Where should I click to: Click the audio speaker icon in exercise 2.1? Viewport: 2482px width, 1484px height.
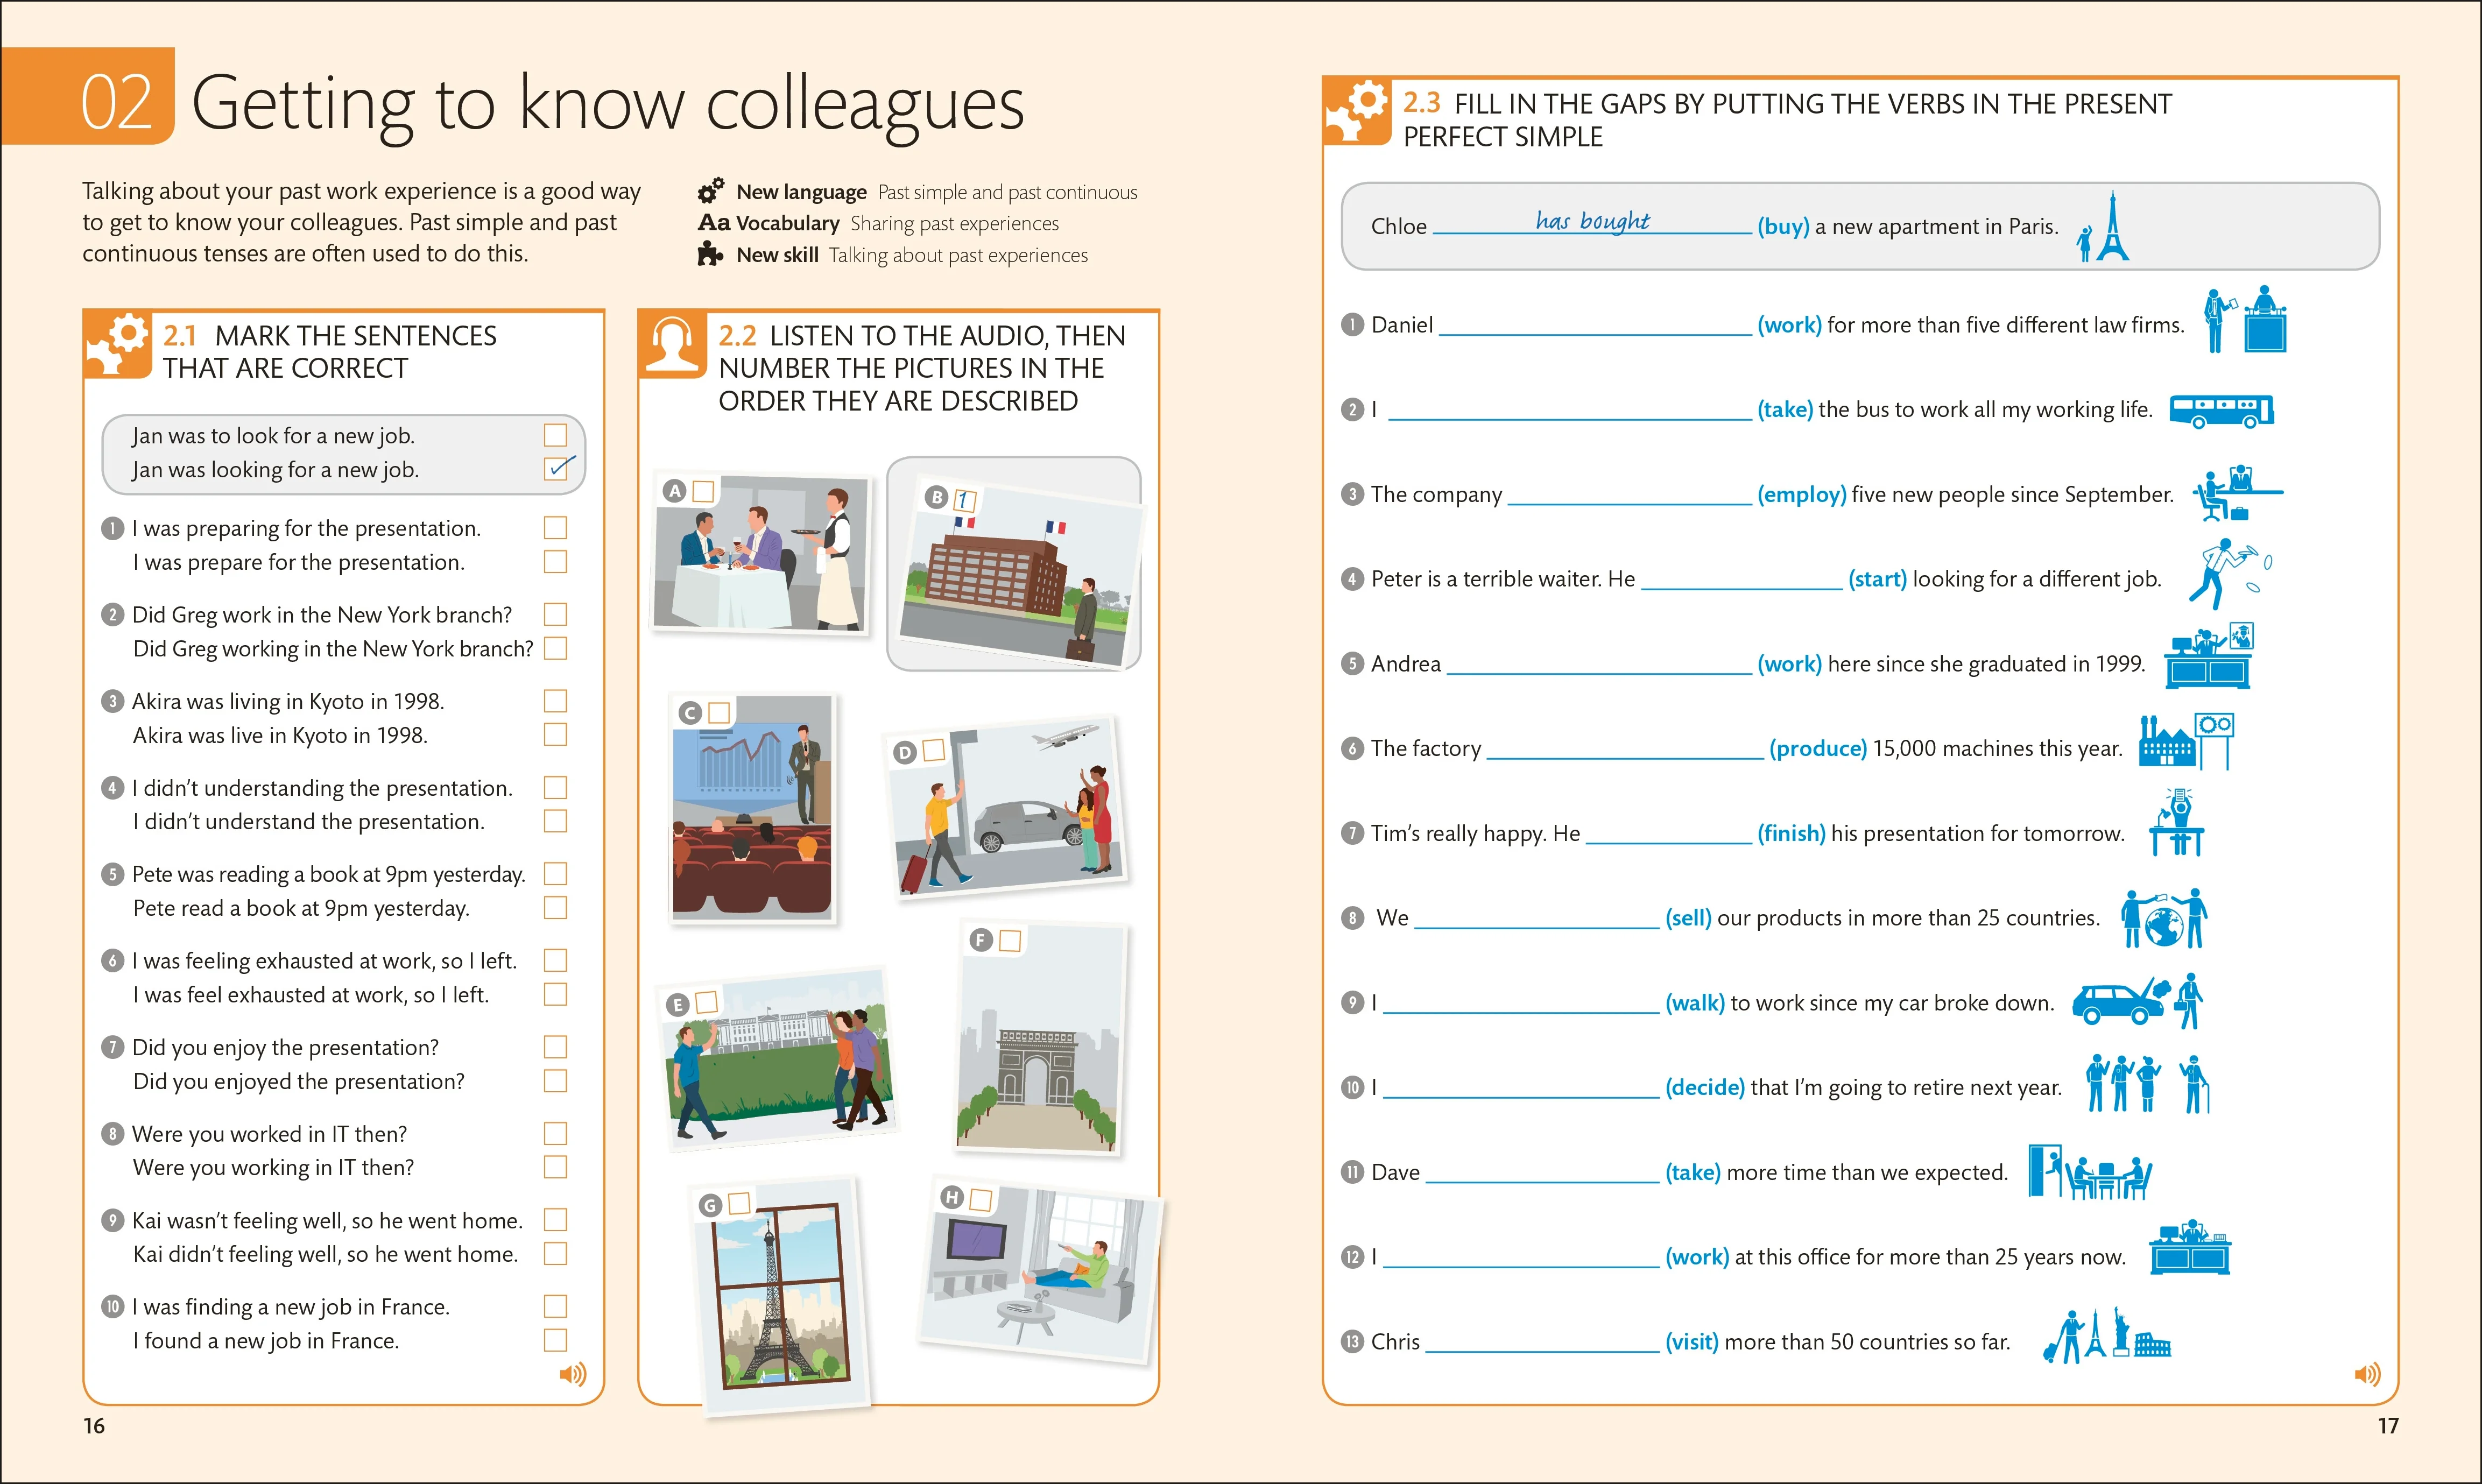coord(573,1374)
